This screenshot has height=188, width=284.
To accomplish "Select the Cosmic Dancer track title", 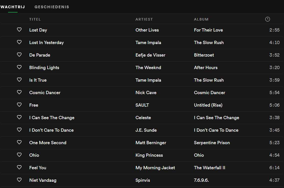I will [45, 93].
